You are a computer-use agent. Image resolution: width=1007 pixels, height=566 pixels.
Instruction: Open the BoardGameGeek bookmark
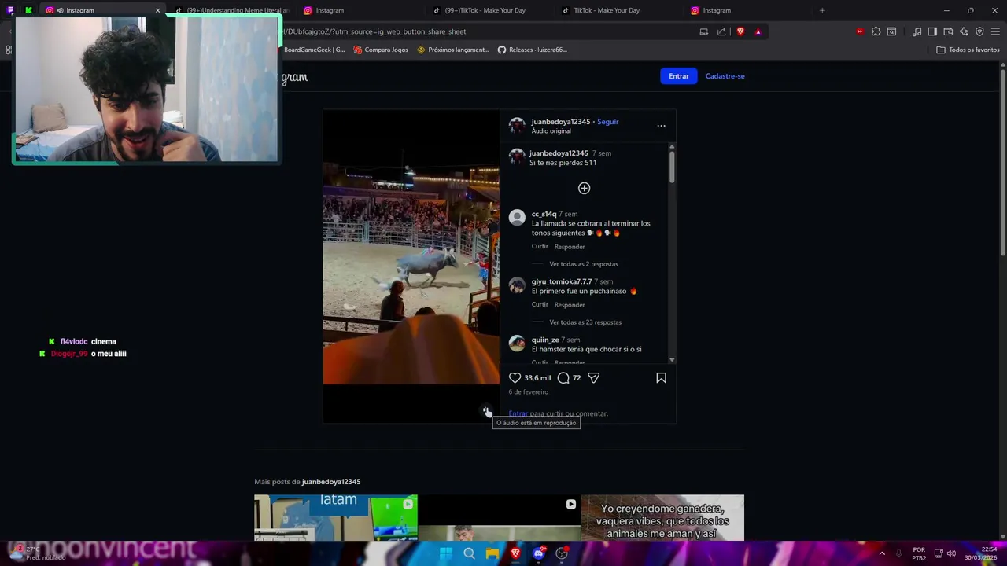tap(314, 50)
